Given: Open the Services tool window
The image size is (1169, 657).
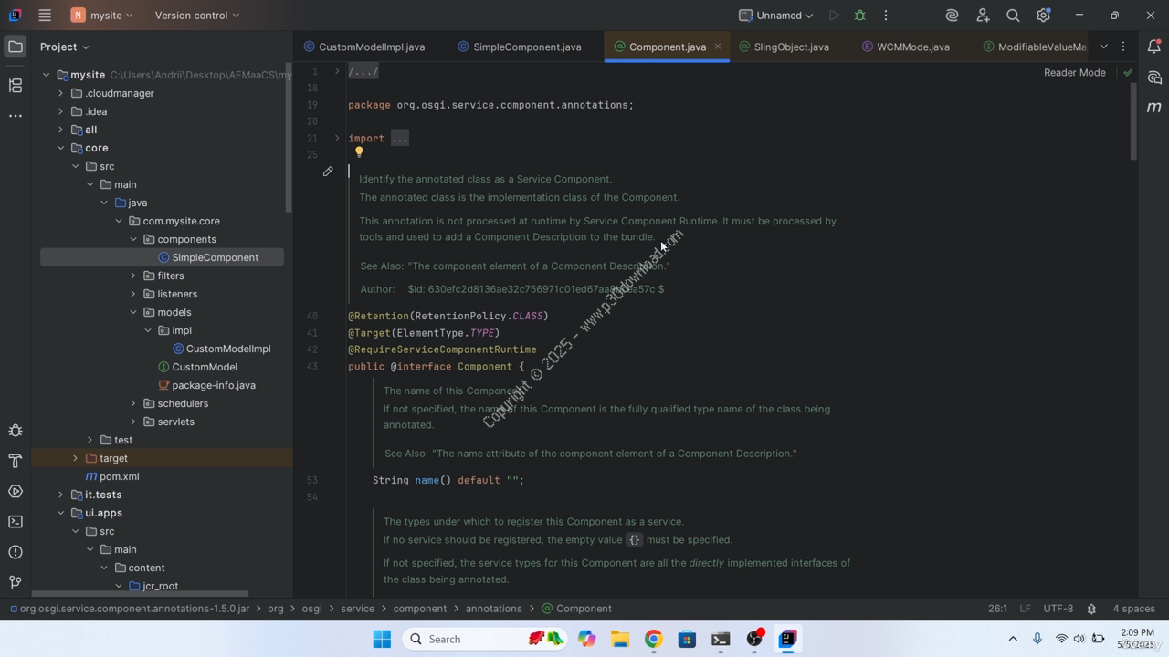Looking at the screenshot, I should 16,491.
